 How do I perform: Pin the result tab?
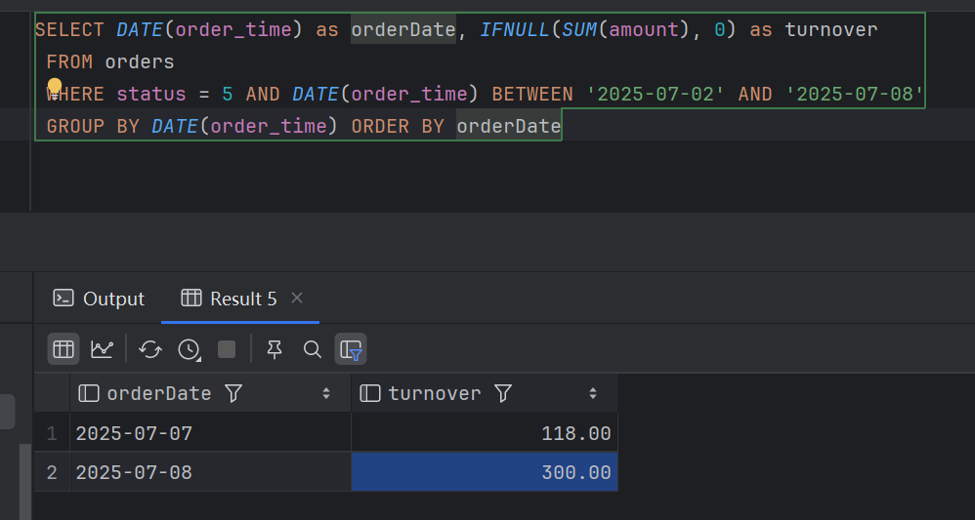pyautogui.click(x=275, y=349)
